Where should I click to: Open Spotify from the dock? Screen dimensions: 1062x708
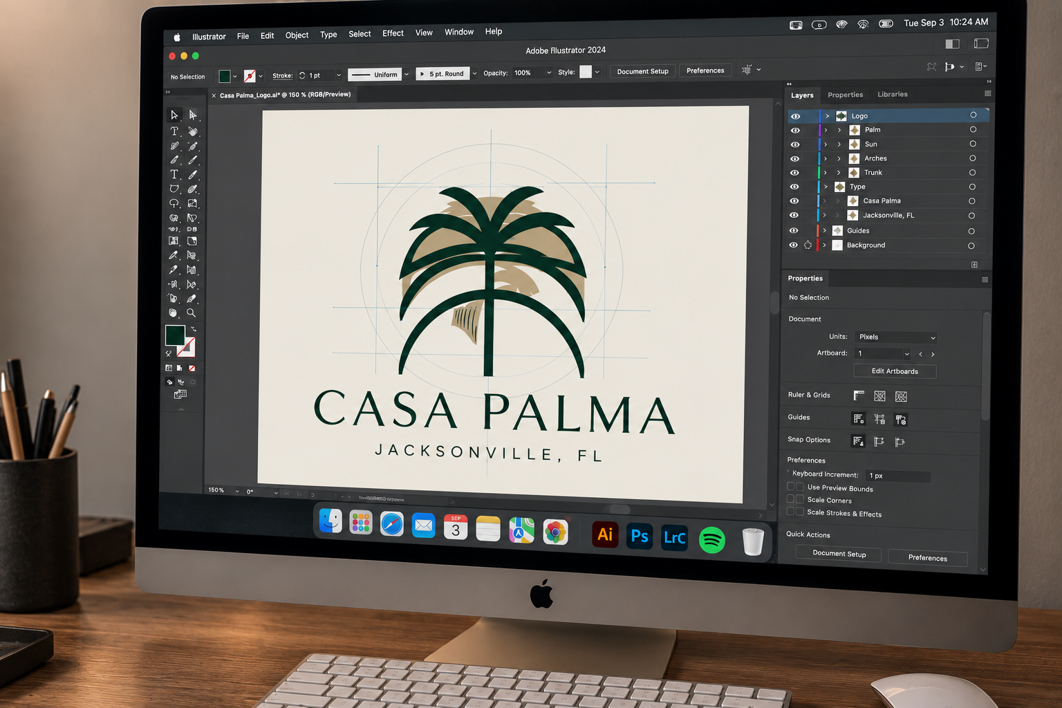711,539
